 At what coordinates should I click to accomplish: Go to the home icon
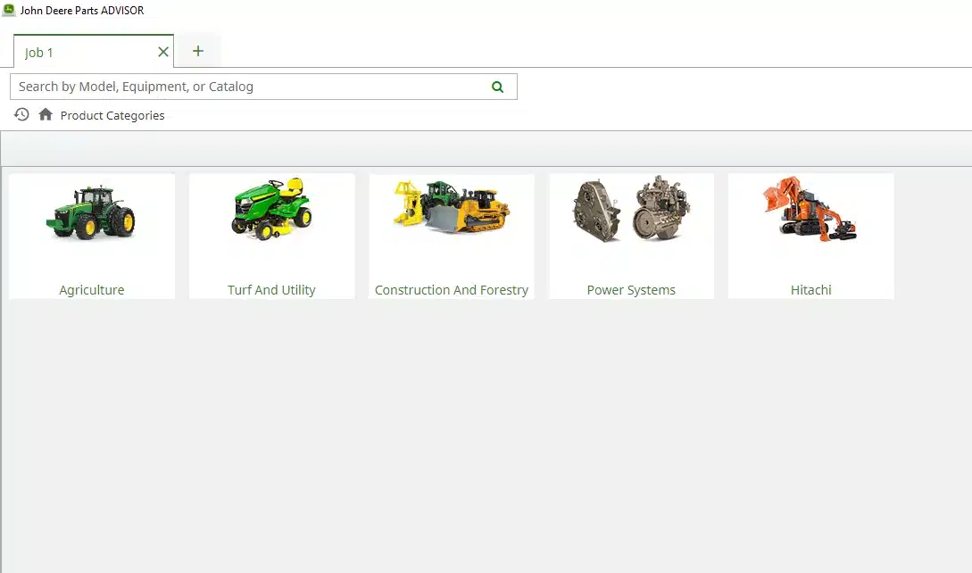click(46, 115)
